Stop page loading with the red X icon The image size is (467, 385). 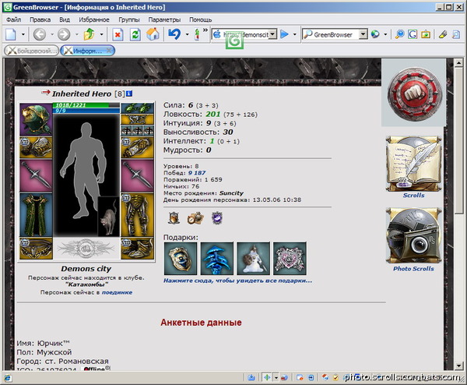coord(118,34)
